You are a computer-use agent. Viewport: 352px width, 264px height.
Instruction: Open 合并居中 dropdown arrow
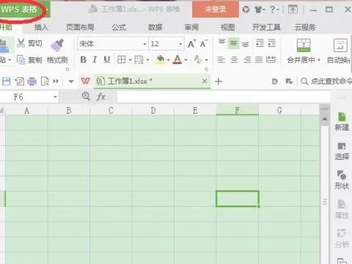point(319,60)
